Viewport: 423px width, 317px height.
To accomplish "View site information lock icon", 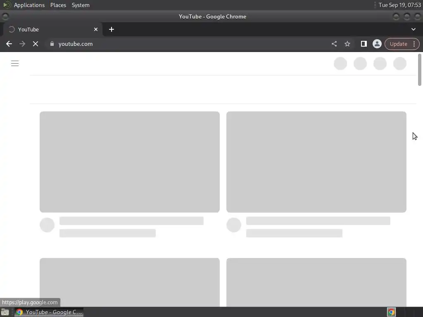I will pyautogui.click(x=52, y=44).
